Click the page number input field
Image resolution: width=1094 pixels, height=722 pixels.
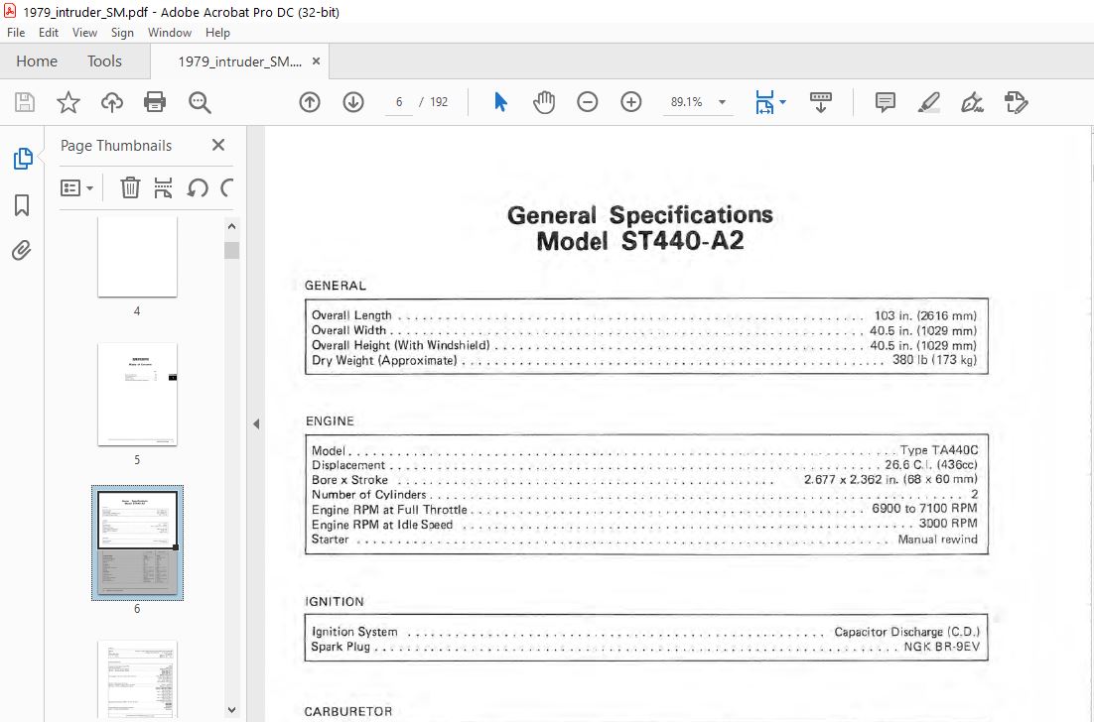399,102
